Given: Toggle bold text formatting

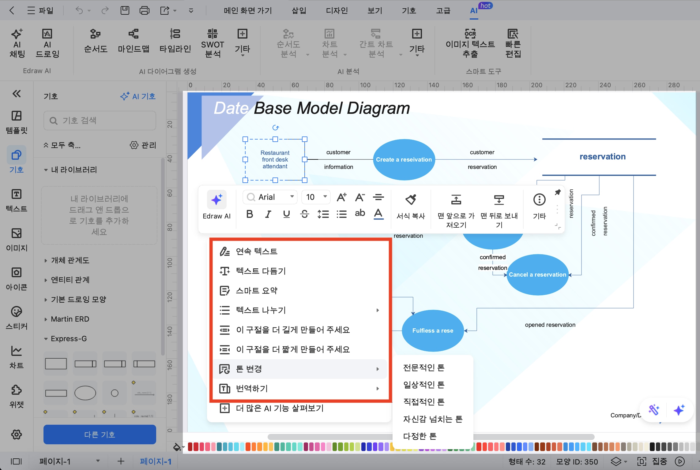Looking at the screenshot, I should tap(250, 214).
